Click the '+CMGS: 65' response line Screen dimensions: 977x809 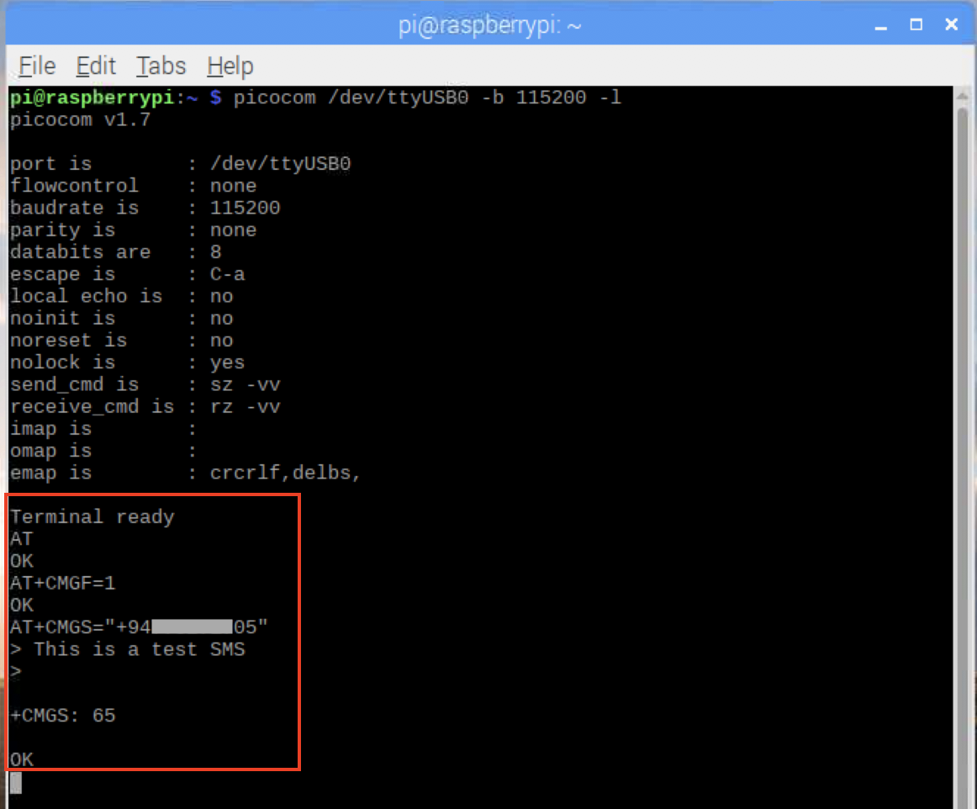pyautogui.click(x=63, y=716)
